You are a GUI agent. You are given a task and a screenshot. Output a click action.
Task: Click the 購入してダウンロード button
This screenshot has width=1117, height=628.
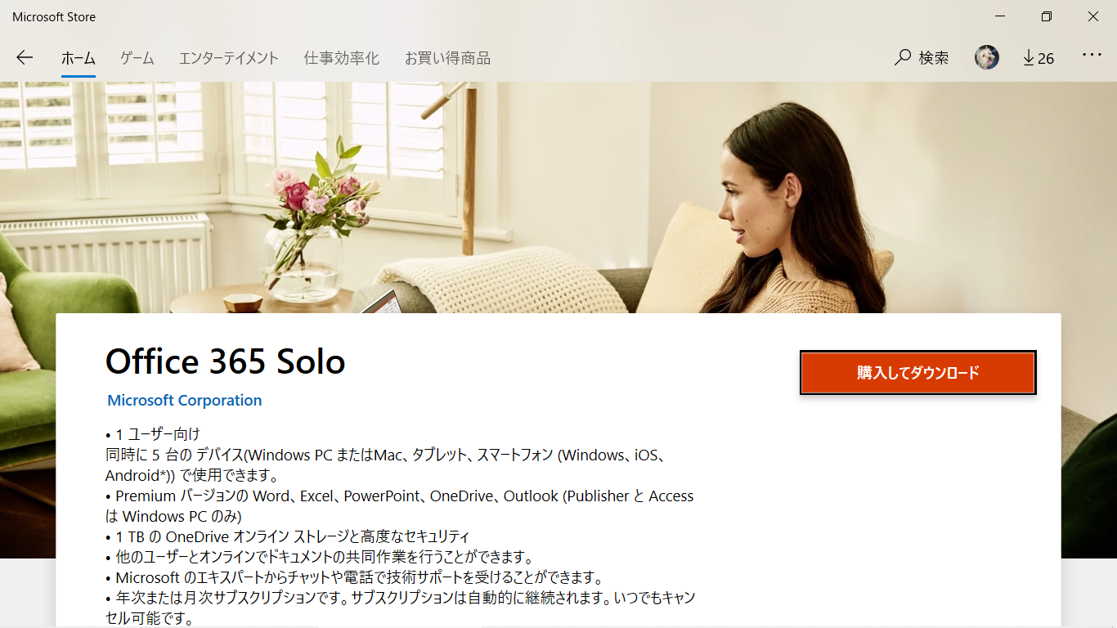point(918,373)
